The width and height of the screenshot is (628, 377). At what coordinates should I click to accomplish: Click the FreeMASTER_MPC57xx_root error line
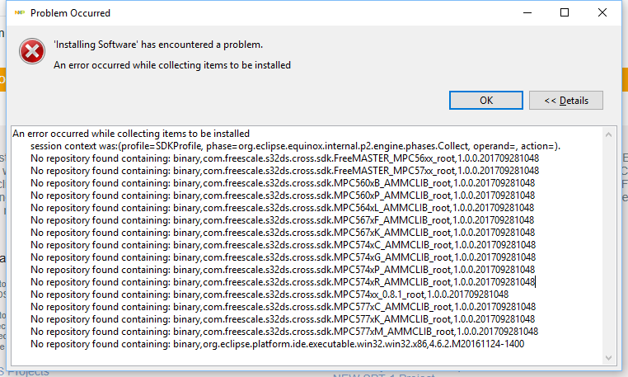(284, 171)
